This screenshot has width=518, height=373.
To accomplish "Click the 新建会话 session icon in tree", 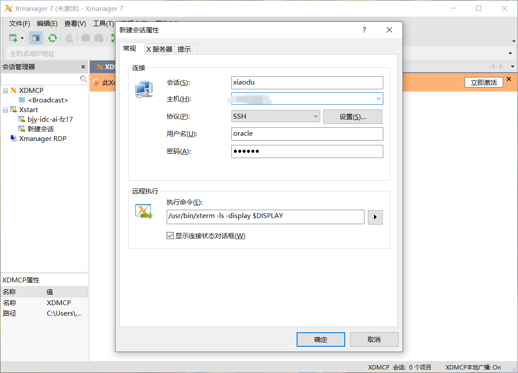I will pyautogui.click(x=22, y=129).
